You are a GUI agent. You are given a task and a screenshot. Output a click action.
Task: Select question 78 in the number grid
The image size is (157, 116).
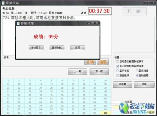[84, 106]
